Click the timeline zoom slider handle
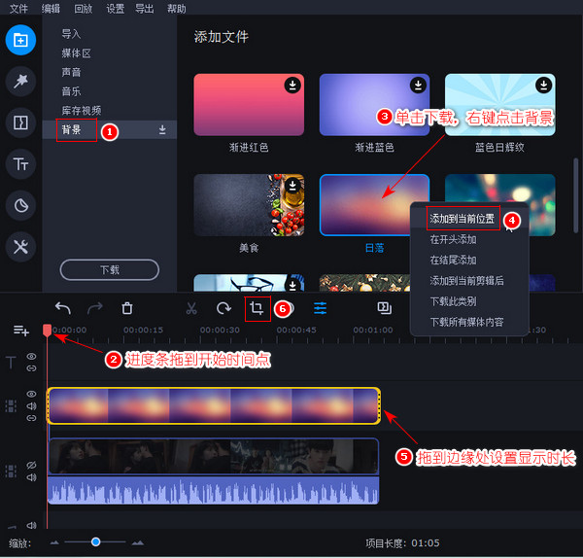This screenshot has height=558, width=583. click(95, 541)
